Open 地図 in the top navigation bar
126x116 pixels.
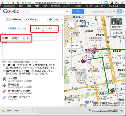tap(37, 6)
